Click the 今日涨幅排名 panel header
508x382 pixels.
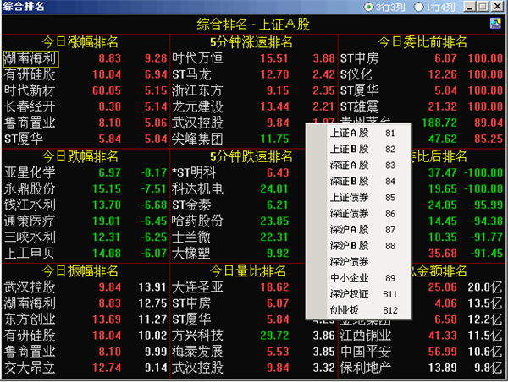click(80, 42)
